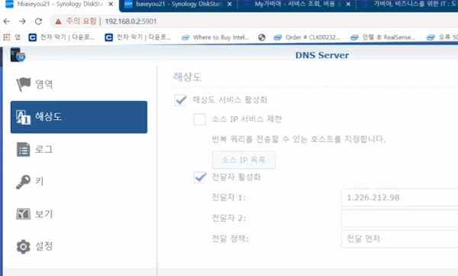Open 인텔 RealSense... bookmark

(x=383, y=37)
